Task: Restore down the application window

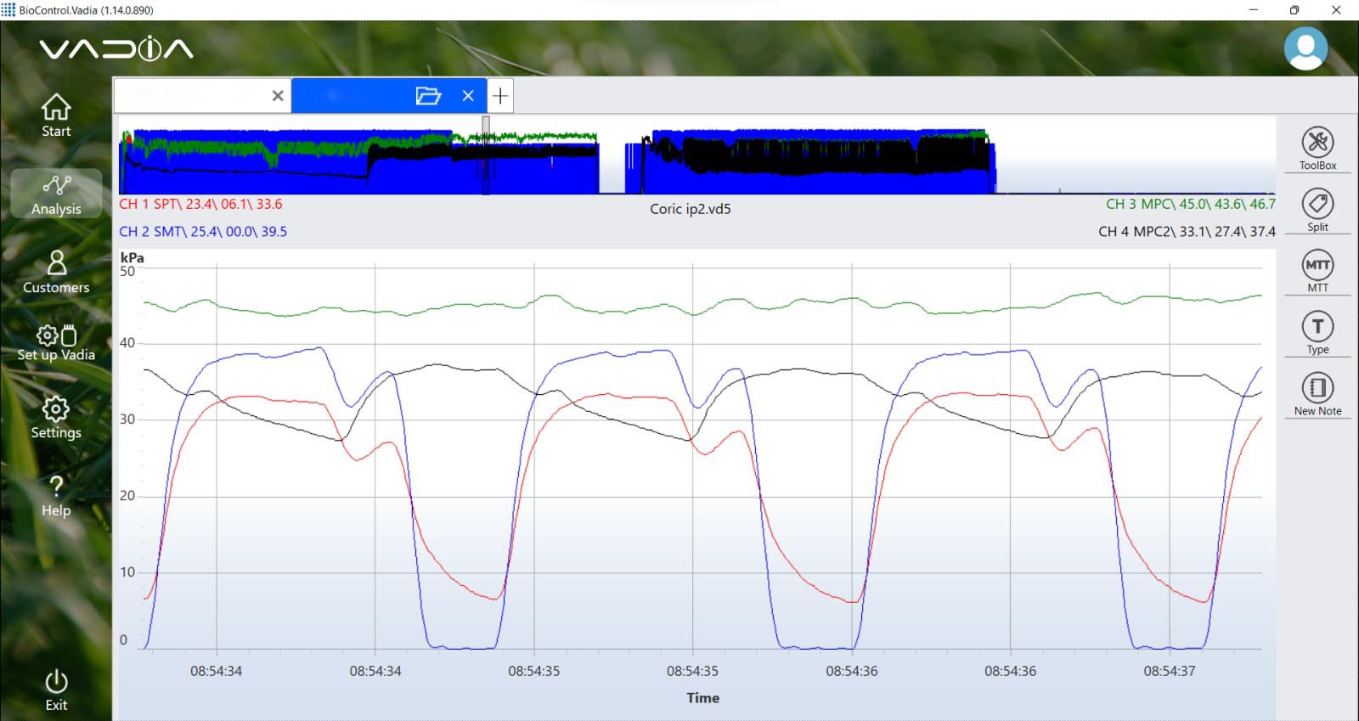Action: pyautogui.click(x=1294, y=10)
